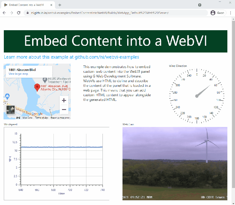This screenshot has height=205, width=235.
Task: Click the back navigation arrow
Action: click(4, 13)
